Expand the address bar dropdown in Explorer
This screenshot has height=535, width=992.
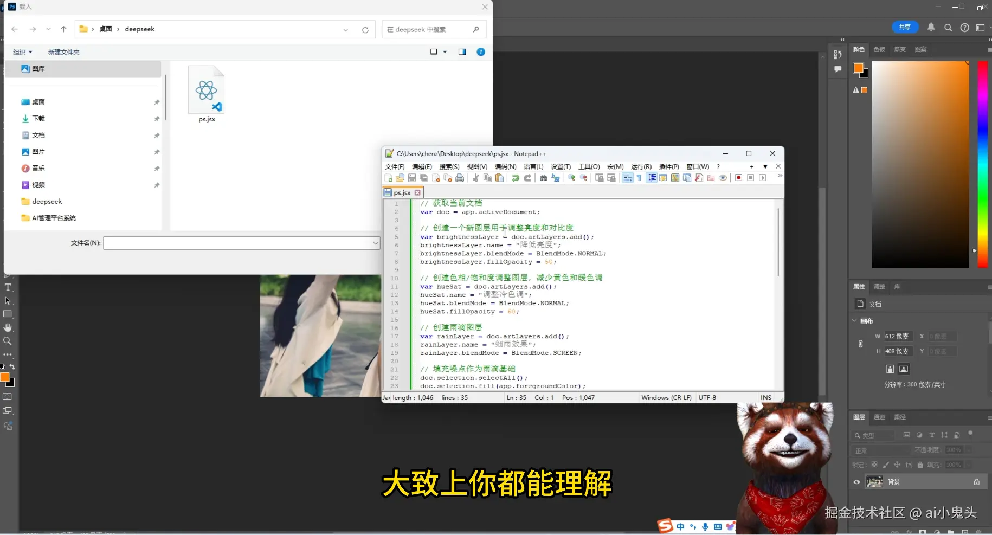[345, 29]
